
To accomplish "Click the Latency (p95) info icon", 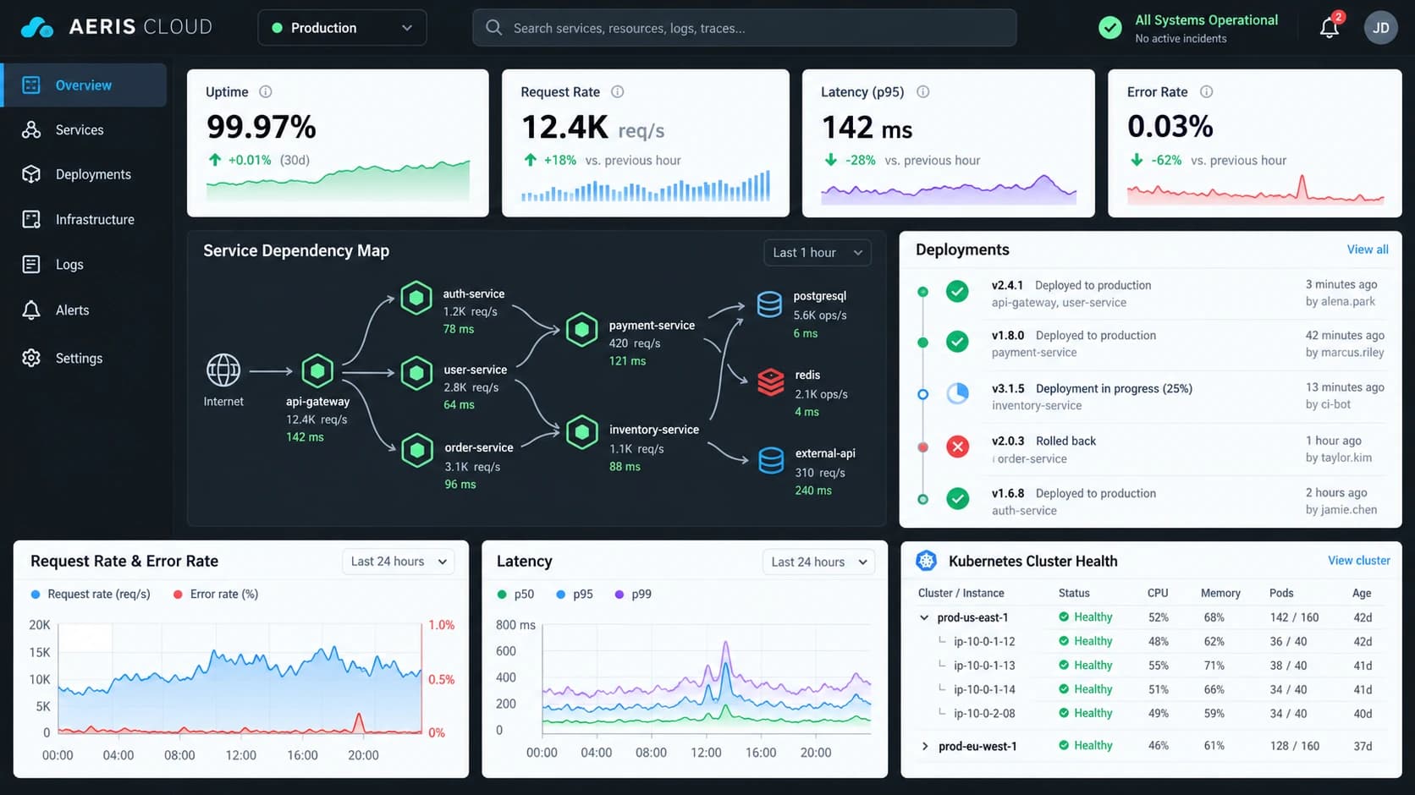I will point(923,91).
